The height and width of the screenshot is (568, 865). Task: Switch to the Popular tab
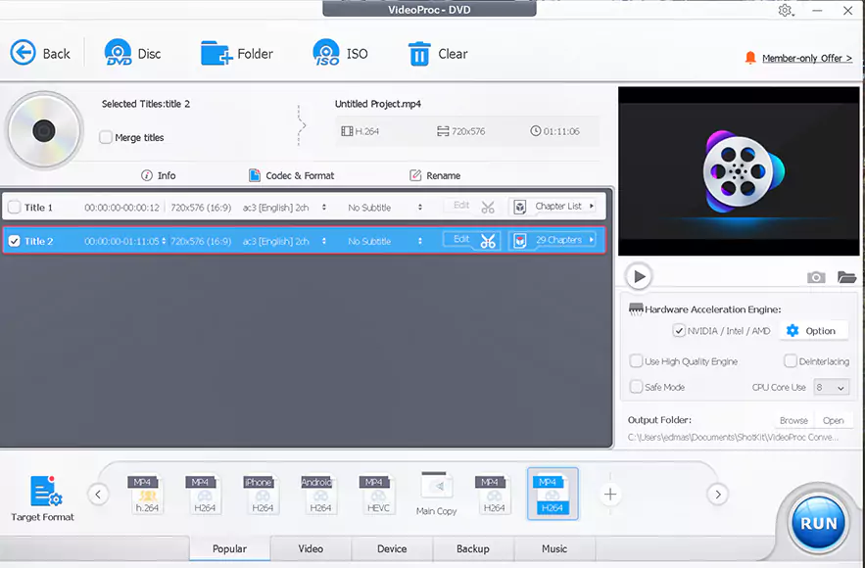pyautogui.click(x=229, y=548)
